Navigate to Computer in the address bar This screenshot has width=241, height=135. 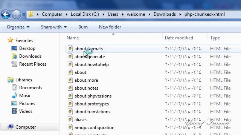coord(52,14)
